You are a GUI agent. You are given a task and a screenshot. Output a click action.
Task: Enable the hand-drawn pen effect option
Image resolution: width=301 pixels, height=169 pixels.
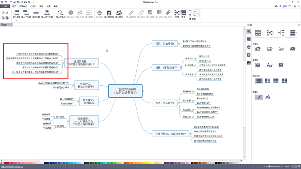[x=258, y=97]
